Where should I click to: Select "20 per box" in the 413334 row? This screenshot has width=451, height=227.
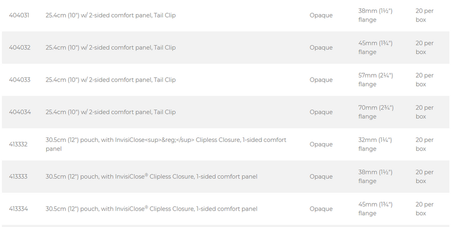tap(424, 209)
